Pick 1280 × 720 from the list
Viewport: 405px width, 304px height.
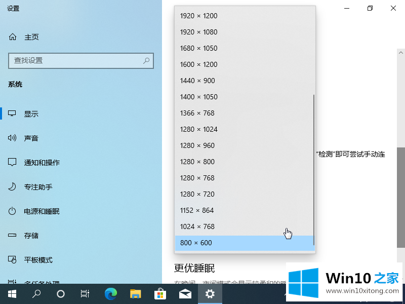pos(245,194)
